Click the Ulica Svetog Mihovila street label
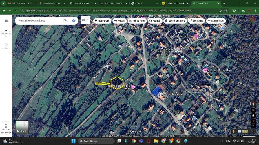 tap(100, 71)
